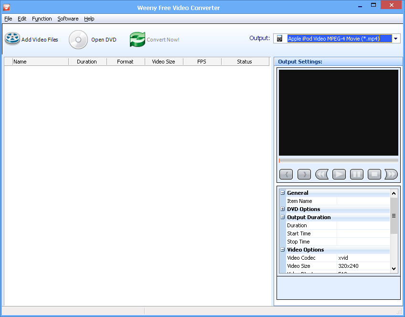The image size is (405, 317).
Task: Click the Video Codec value xvid
Action: click(343, 258)
